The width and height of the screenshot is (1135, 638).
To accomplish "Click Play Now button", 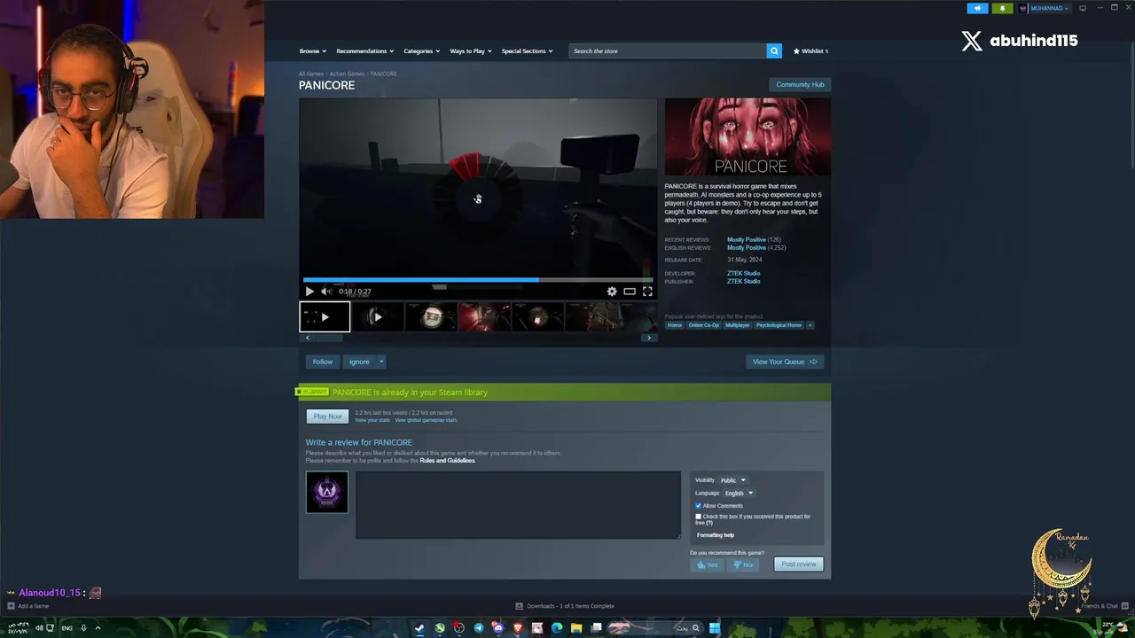I will pos(327,416).
